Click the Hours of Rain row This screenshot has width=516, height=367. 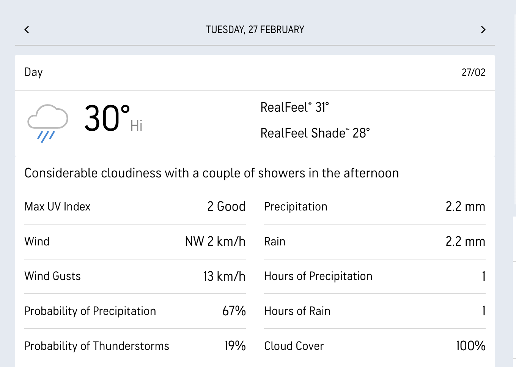(x=374, y=311)
